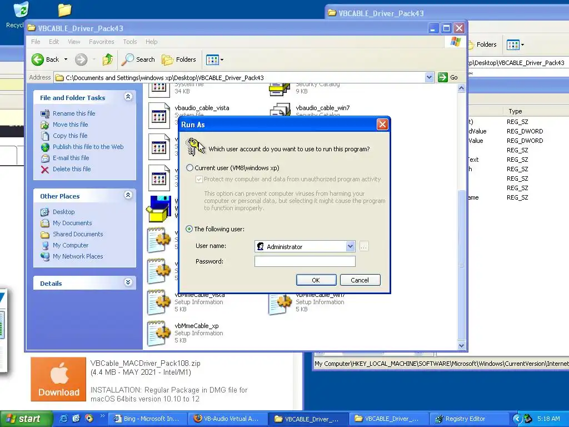Click Copy this file task
This screenshot has height=427, width=569.
(70, 136)
